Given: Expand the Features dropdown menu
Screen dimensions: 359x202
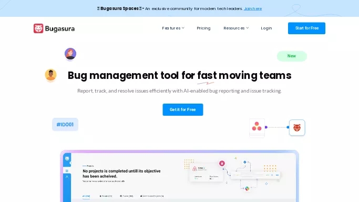Looking at the screenshot, I should click(173, 28).
